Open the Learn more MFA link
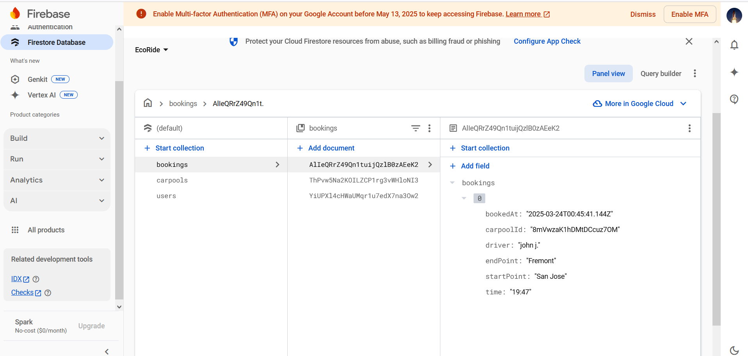The image size is (748, 356). [x=527, y=14]
